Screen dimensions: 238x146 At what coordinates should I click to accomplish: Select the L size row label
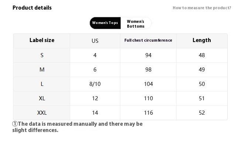pyautogui.click(x=42, y=84)
